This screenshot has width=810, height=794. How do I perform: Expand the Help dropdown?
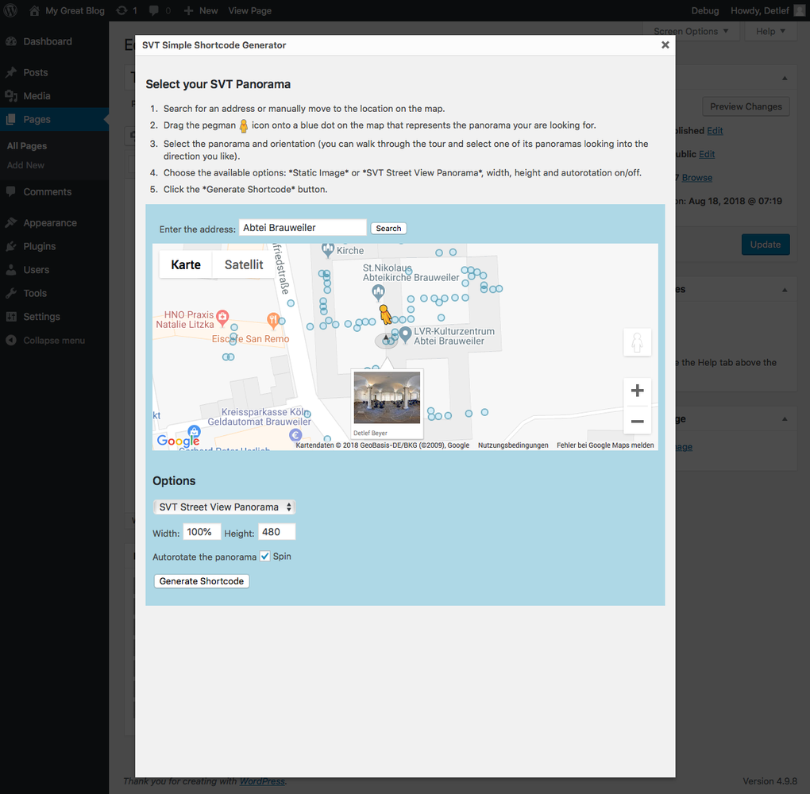point(769,31)
